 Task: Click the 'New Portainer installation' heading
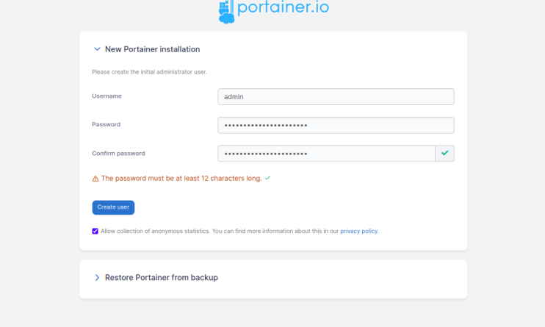[152, 49]
